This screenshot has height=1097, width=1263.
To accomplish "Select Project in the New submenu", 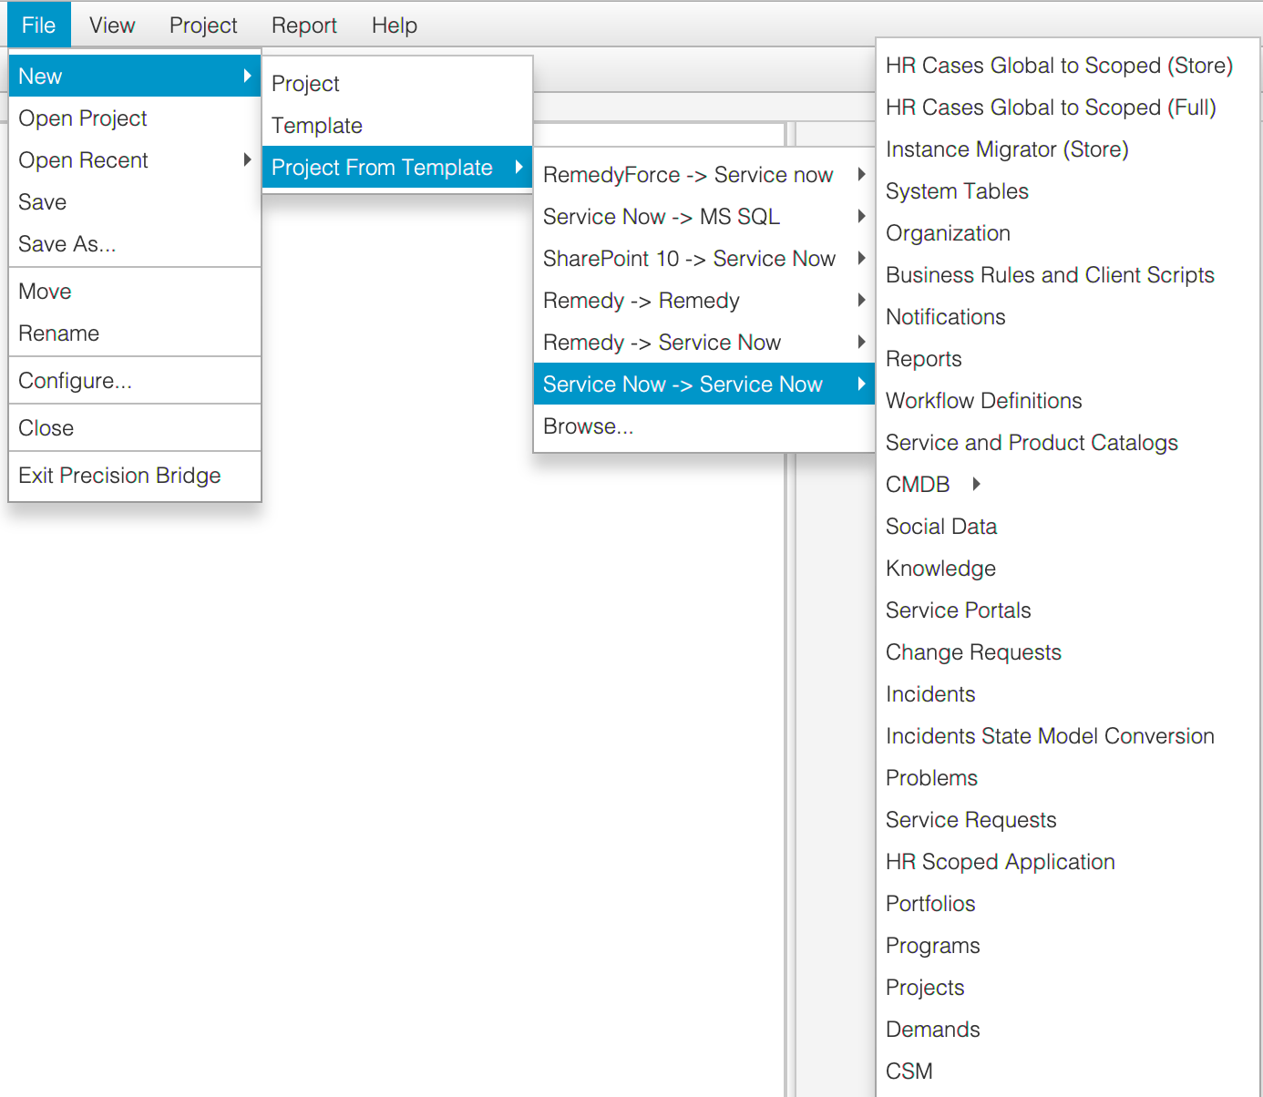I will tap(397, 83).
